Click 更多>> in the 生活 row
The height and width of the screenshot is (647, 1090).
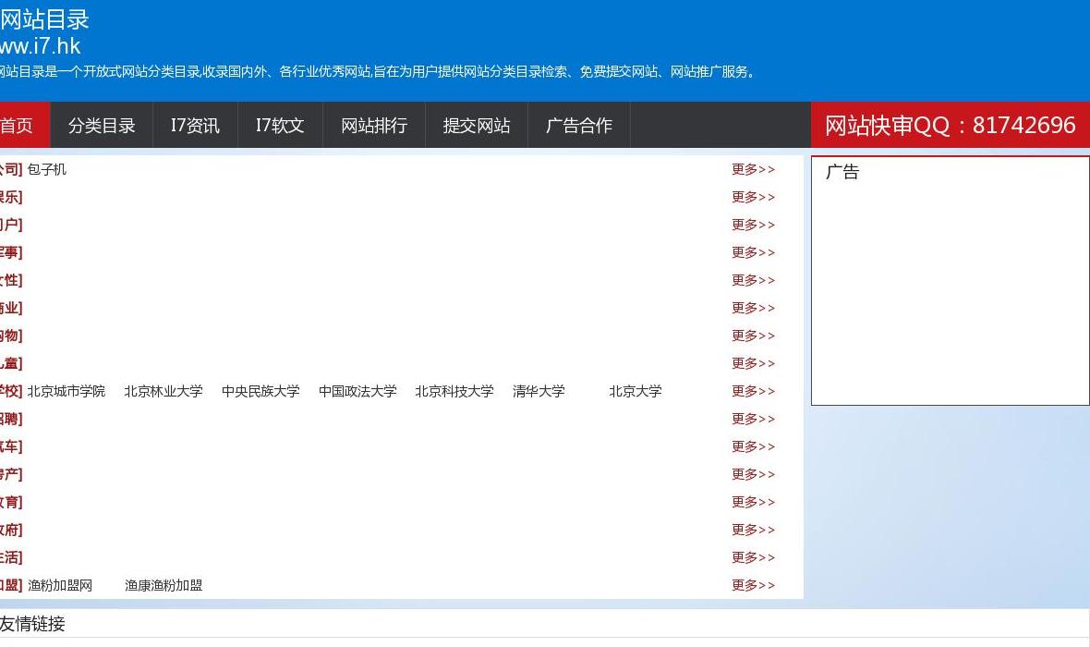coord(753,558)
